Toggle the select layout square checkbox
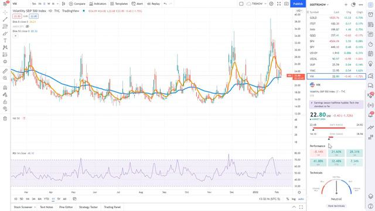The image size is (375, 211). click(x=241, y=4)
